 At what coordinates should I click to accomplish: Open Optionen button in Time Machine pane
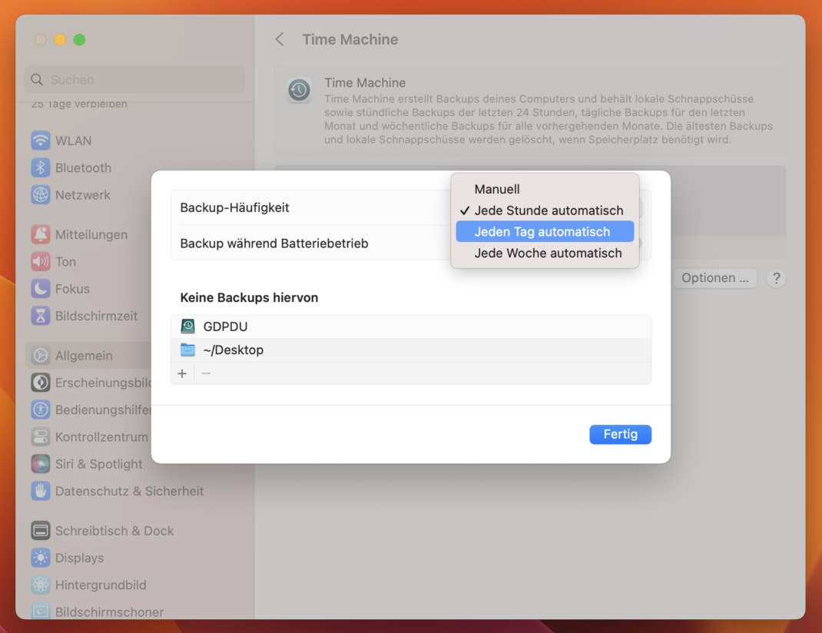[715, 278]
